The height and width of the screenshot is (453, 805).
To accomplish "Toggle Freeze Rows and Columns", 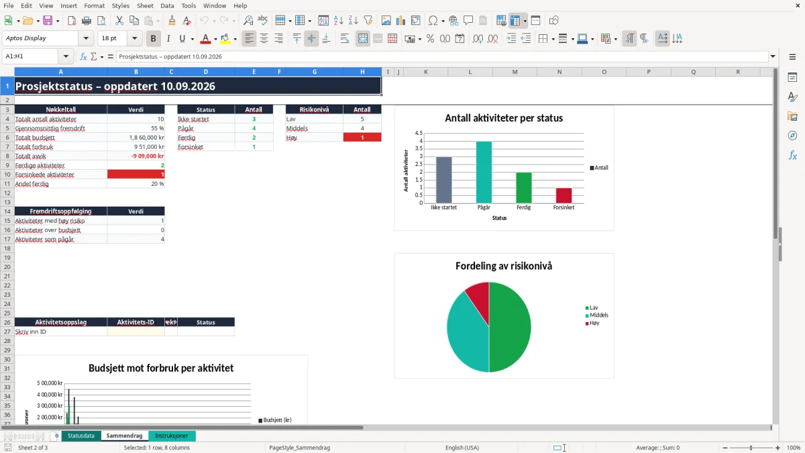I will click(x=515, y=21).
